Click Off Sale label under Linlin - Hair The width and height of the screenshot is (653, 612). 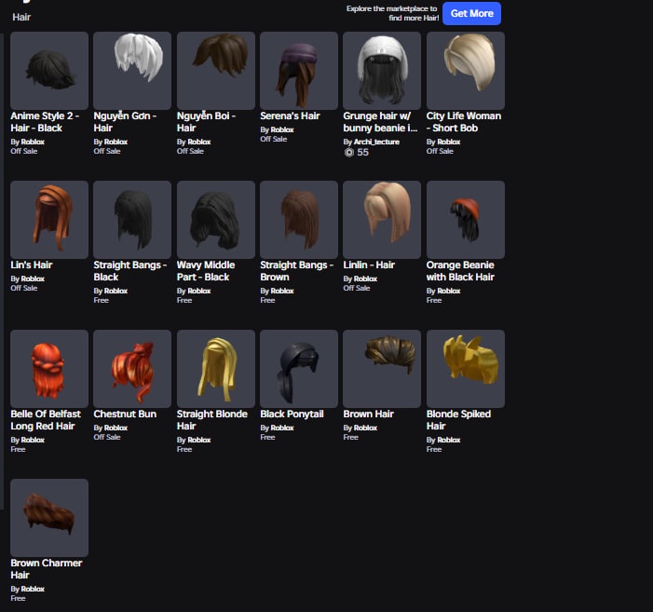coord(357,288)
